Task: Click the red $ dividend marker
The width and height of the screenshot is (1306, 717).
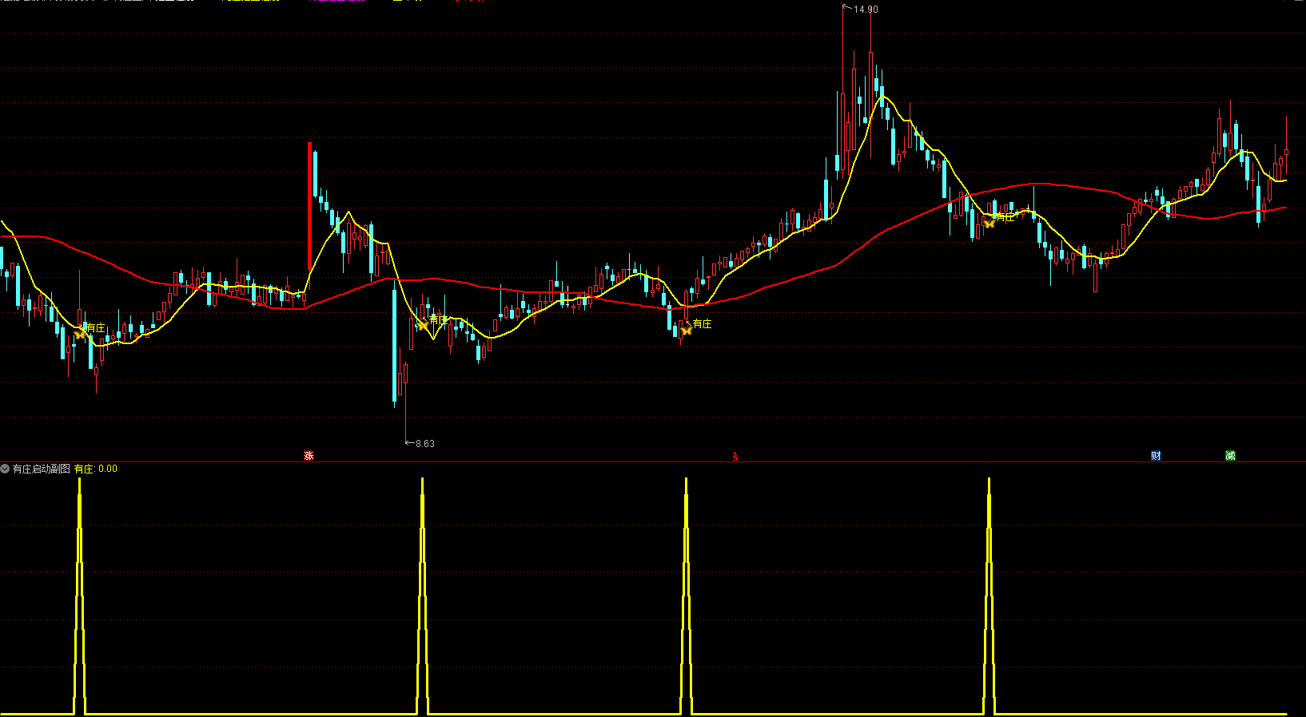Action: [x=735, y=457]
